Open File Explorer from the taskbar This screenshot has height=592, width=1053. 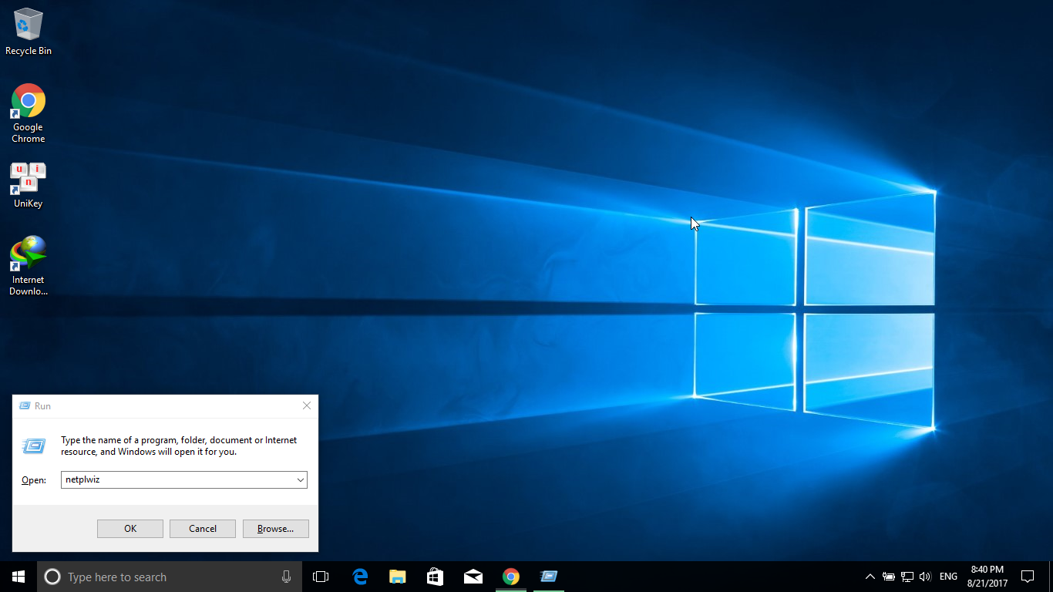coord(398,577)
